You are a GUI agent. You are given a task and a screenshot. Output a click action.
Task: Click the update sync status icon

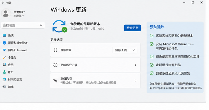[60, 26]
